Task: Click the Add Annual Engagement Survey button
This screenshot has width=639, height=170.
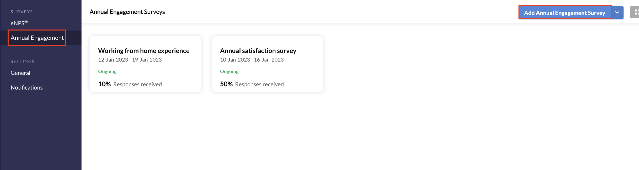Action: pos(565,13)
